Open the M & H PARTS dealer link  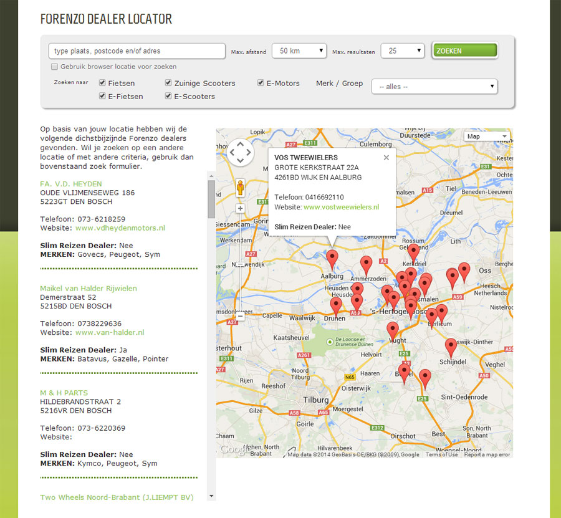[x=64, y=393]
